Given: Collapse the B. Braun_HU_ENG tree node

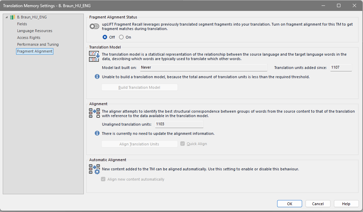Looking at the screenshot, I should [6, 17].
